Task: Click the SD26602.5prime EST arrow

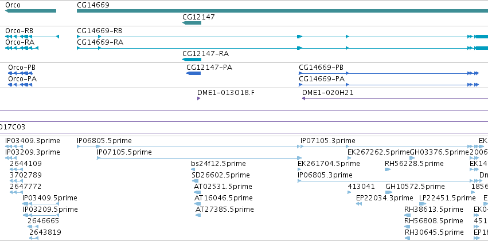Action: (195, 181)
